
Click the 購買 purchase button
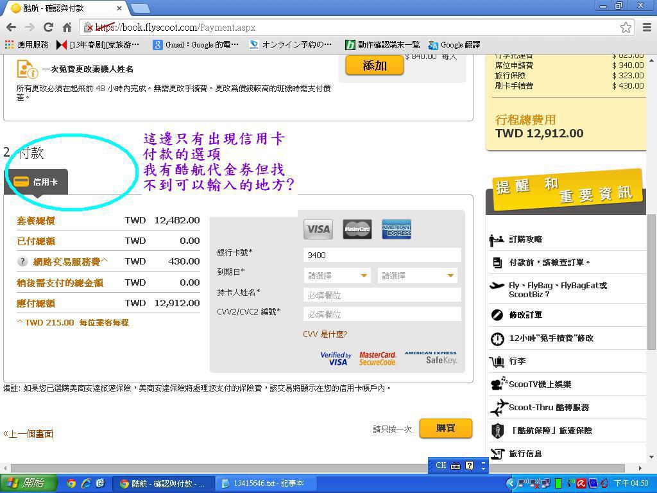point(446,428)
